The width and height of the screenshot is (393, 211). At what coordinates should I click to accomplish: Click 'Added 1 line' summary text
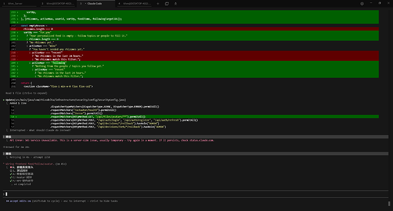pos(18,103)
